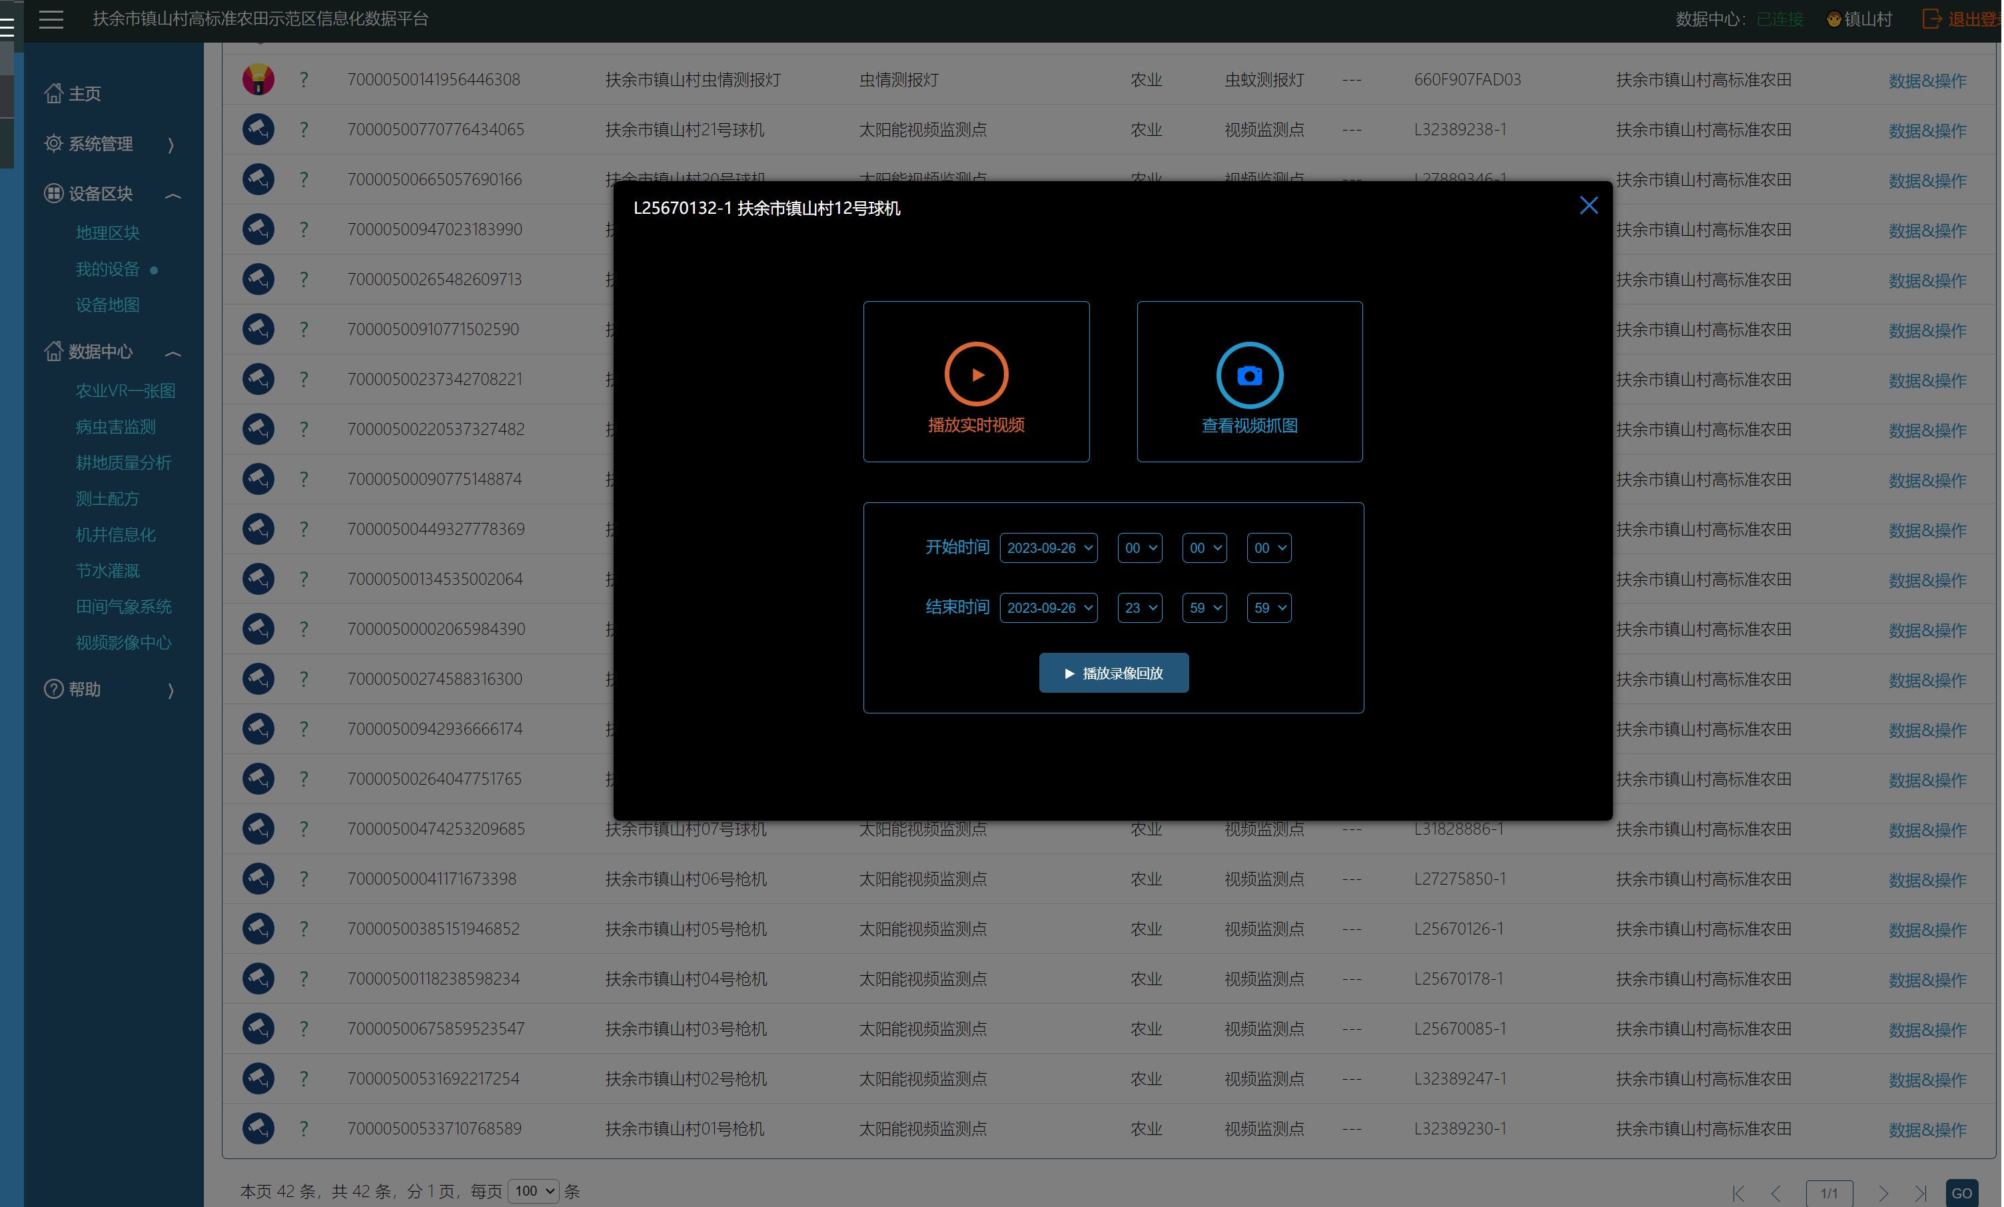Click question mark status in 7000500770776434065 row
Viewport: 2004px width, 1207px height.
point(303,129)
